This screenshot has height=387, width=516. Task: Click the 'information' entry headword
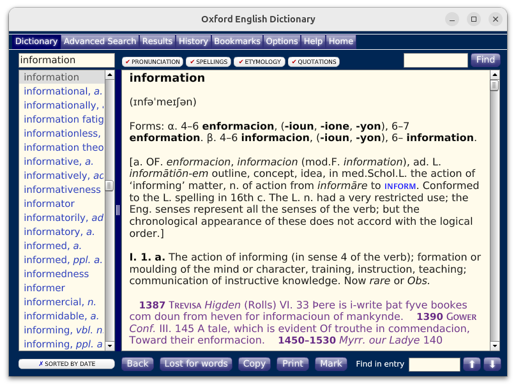pos(167,78)
